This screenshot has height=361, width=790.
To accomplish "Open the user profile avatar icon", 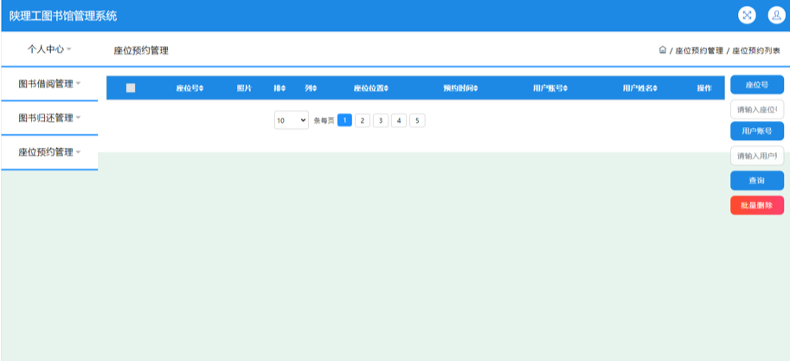I will click(776, 15).
